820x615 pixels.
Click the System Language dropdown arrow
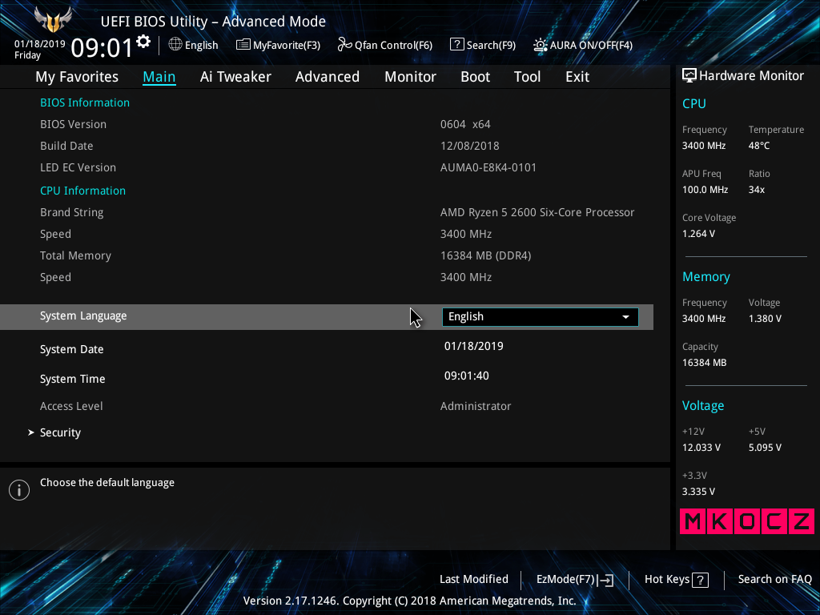click(625, 317)
